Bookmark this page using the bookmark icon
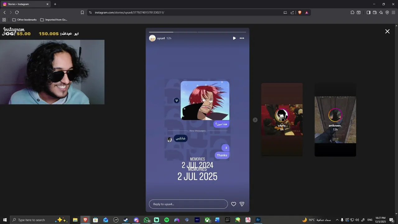The height and width of the screenshot is (224, 398). [x=82, y=12]
